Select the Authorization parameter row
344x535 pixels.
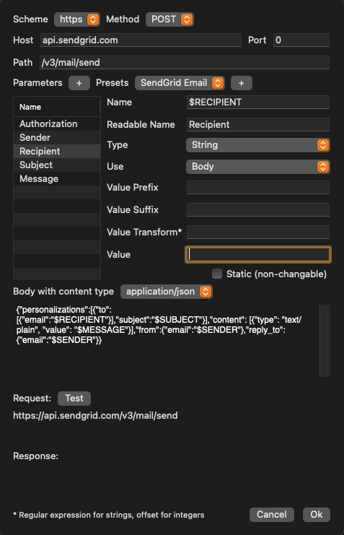(57, 124)
